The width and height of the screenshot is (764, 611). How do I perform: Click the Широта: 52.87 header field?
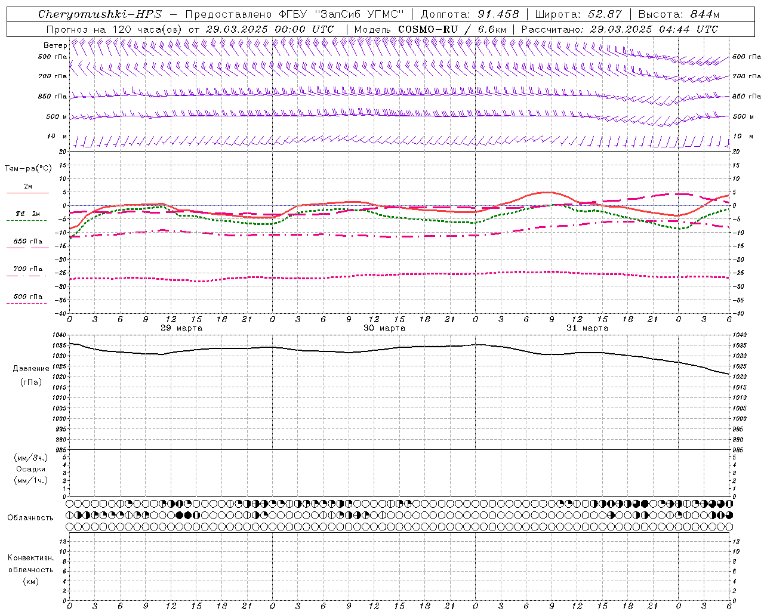point(578,14)
